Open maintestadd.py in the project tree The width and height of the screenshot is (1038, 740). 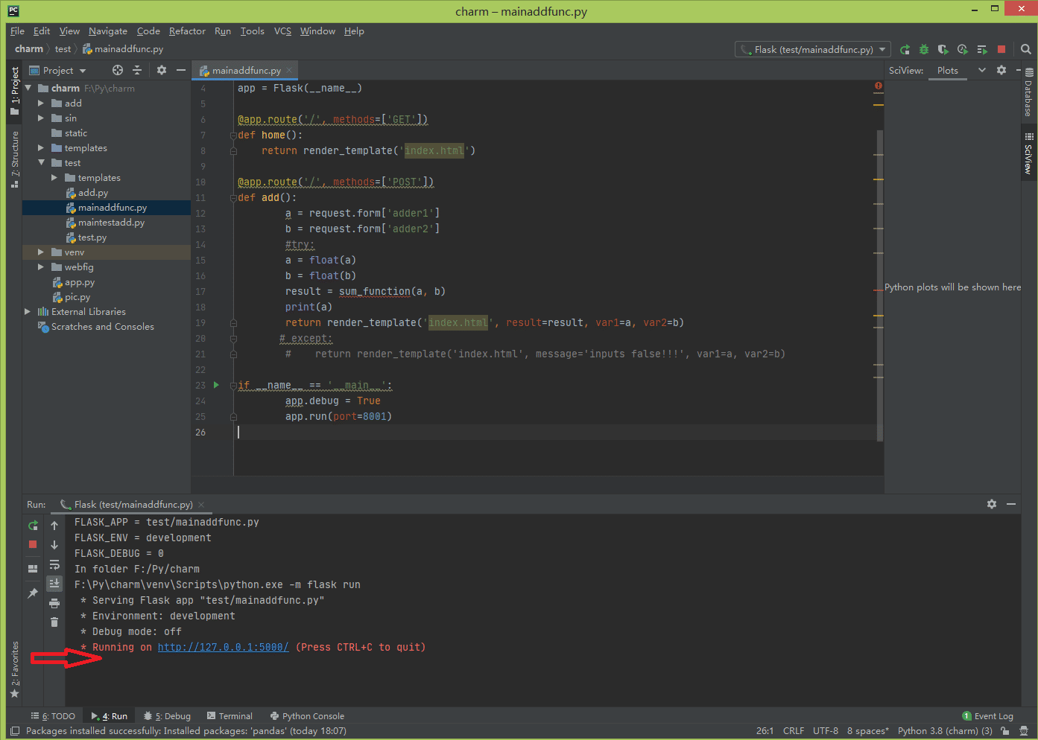pyautogui.click(x=111, y=223)
